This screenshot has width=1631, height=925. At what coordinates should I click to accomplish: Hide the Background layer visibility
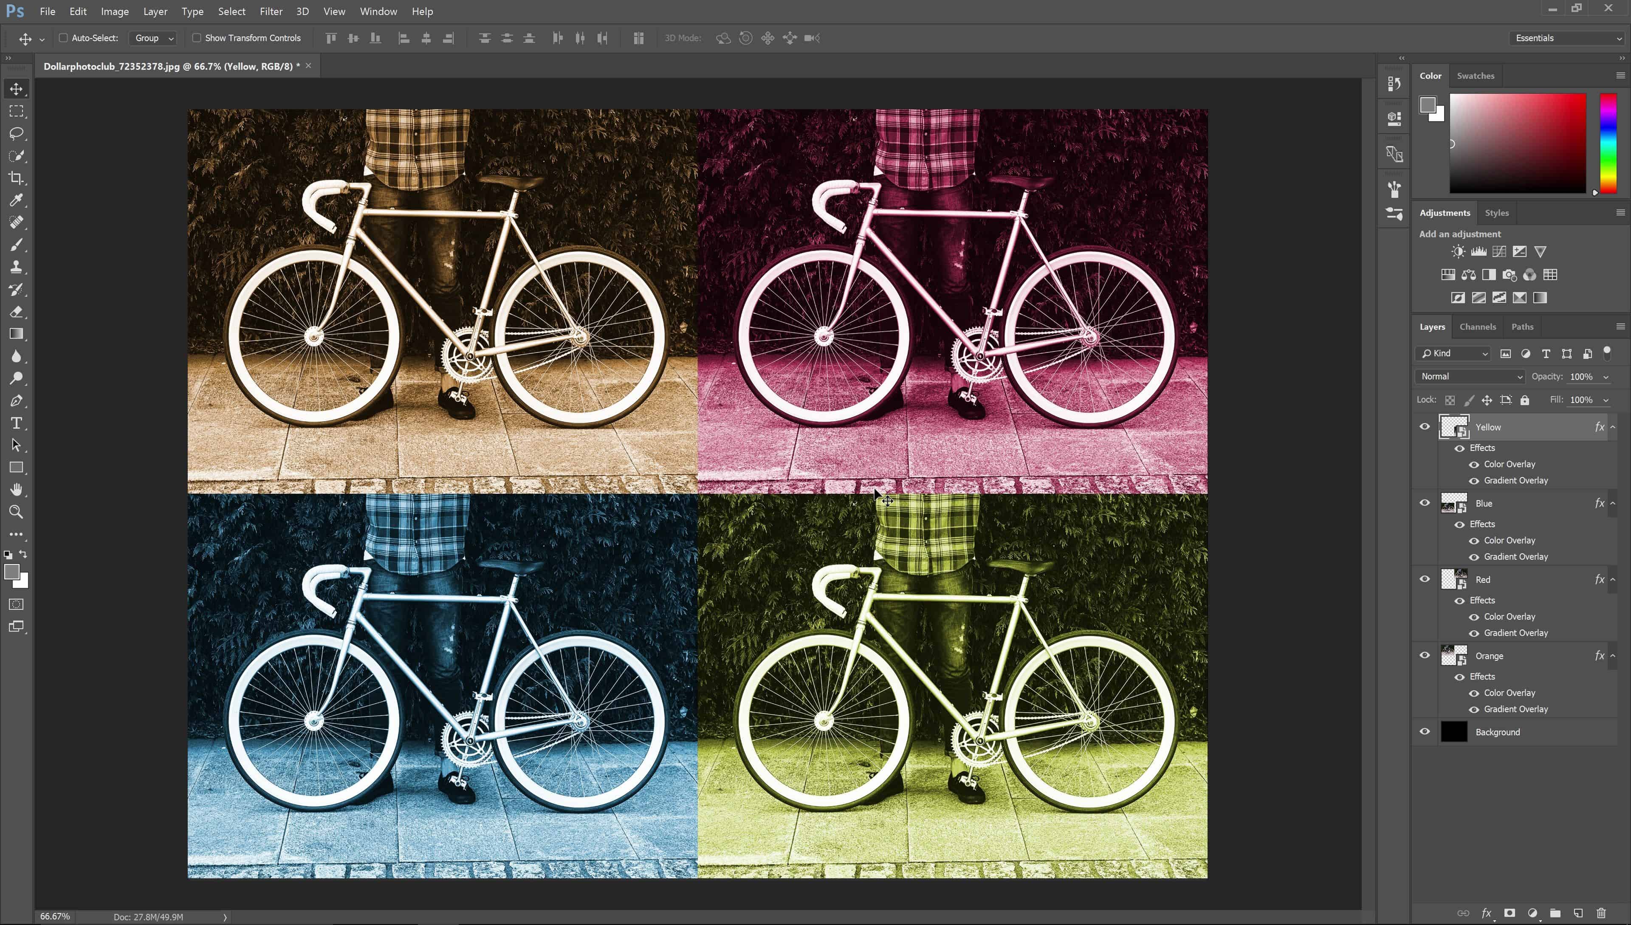(x=1425, y=732)
